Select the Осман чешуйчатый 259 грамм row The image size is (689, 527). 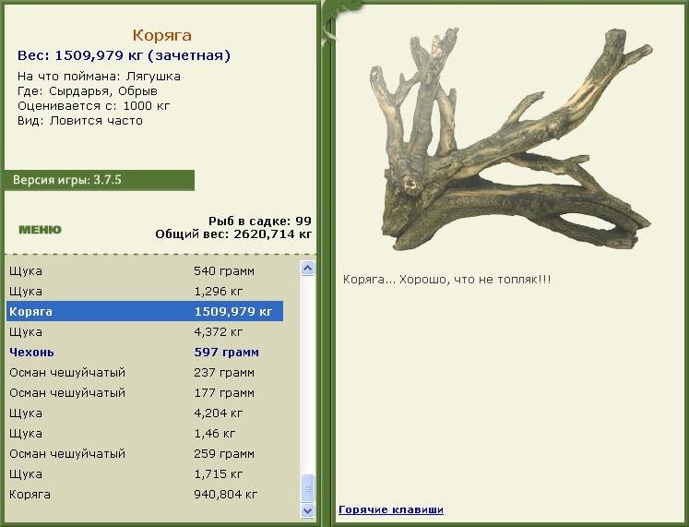(x=145, y=453)
